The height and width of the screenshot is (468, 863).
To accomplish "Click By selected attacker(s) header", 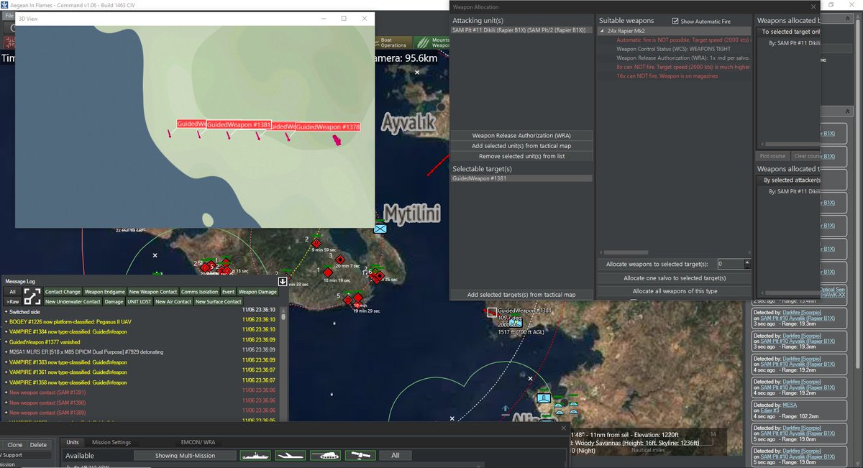I will (x=792, y=180).
